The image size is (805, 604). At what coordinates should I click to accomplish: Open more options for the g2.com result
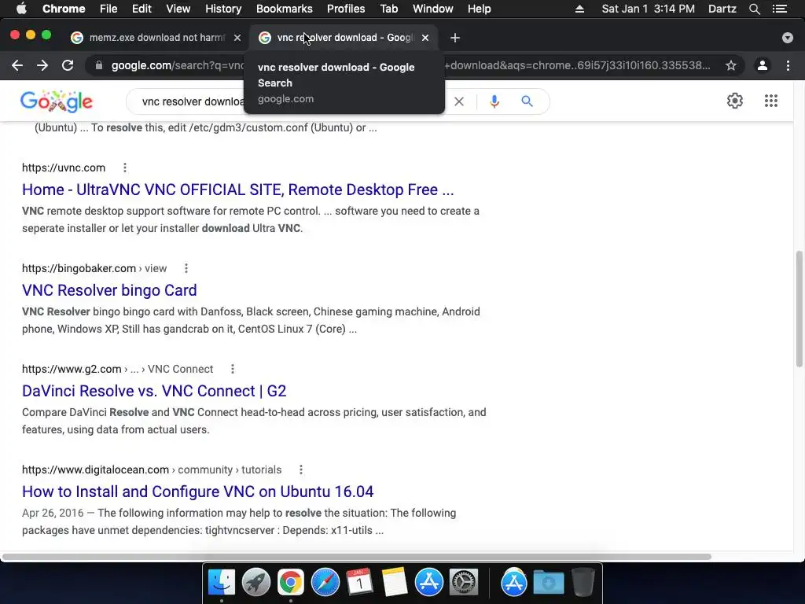pyautogui.click(x=233, y=369)
